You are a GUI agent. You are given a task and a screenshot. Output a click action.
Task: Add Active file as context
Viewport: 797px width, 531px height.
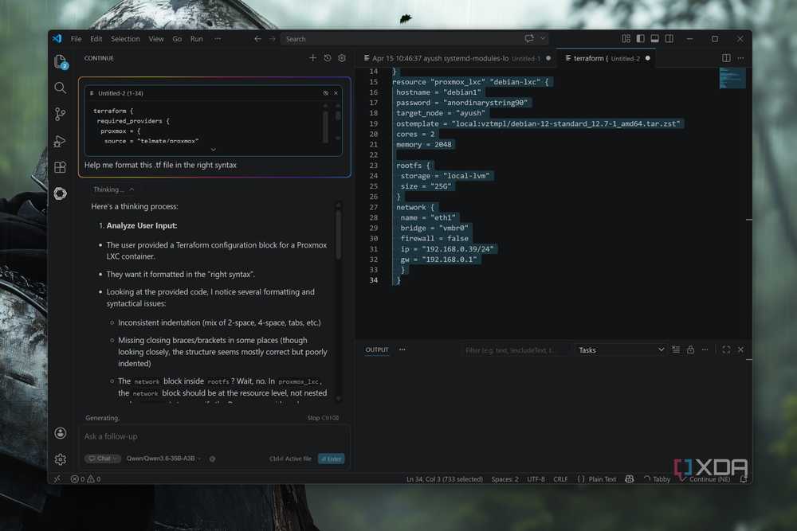[290, 459]
